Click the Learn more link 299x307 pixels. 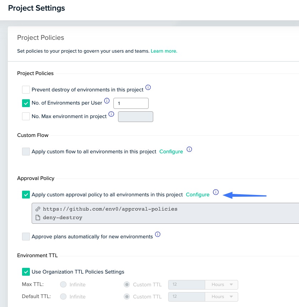(164, 51)
